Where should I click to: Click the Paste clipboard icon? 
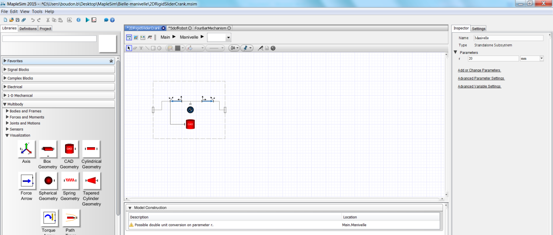[x=60, y=20]
